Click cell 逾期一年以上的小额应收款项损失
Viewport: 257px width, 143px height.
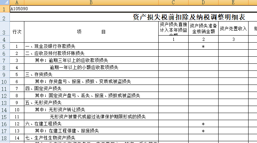(91, 67)
